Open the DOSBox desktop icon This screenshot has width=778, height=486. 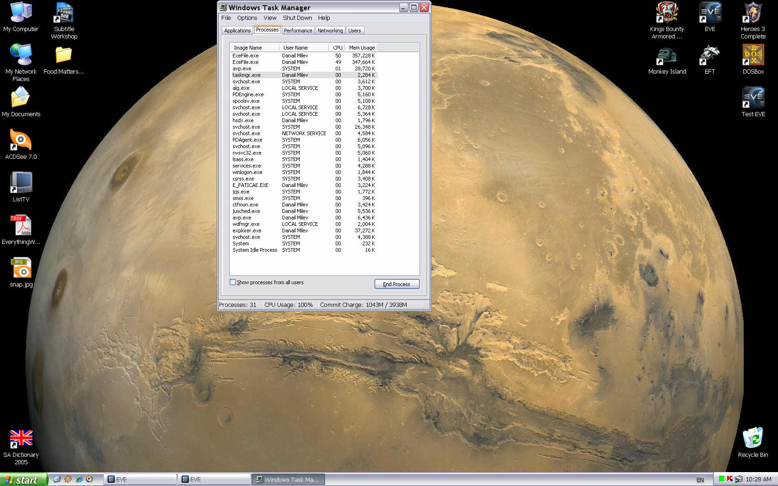[x=753, y=56]
